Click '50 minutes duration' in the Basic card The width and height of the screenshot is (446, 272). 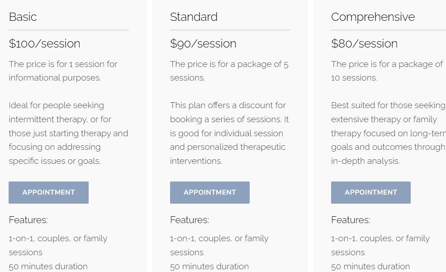(48, 267)
